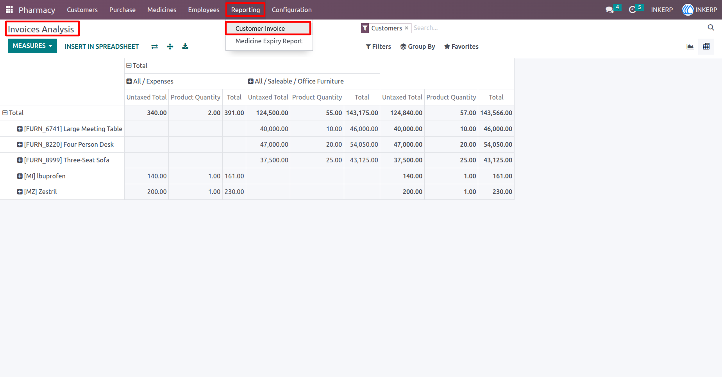722x377 pixels.
Task: Click the Pharmacy app title
Action: coord(37,10)
